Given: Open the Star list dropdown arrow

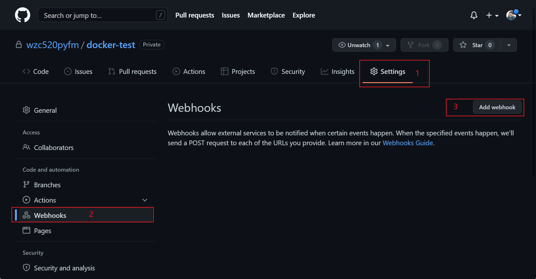Looking at the screenshot, I should 509,45.
